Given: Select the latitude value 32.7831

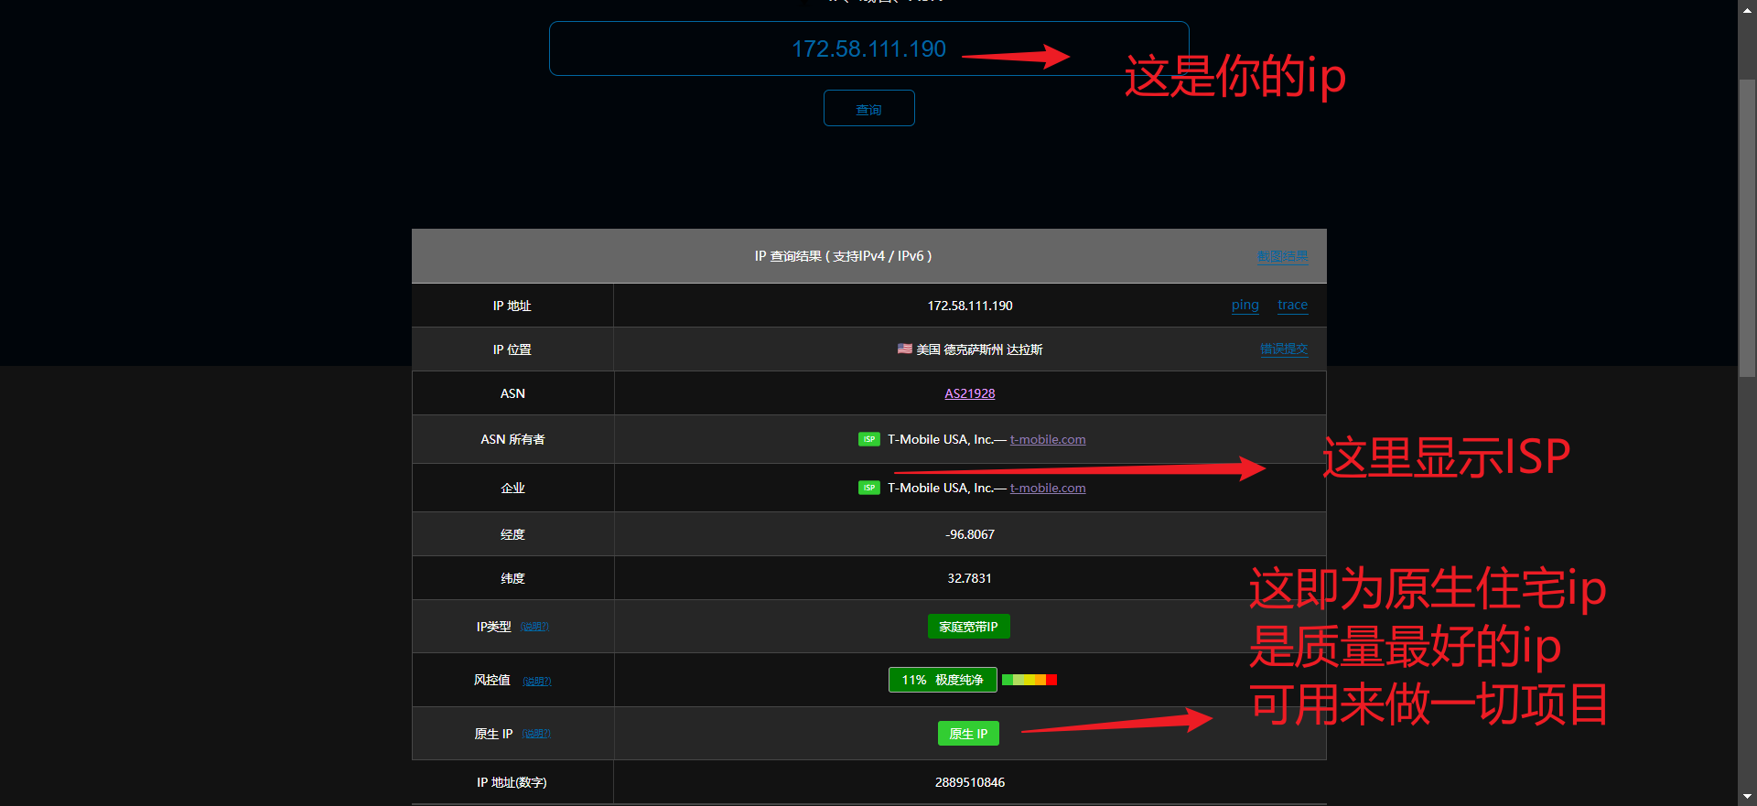Looking at the screenshot, I should [969, 578].
